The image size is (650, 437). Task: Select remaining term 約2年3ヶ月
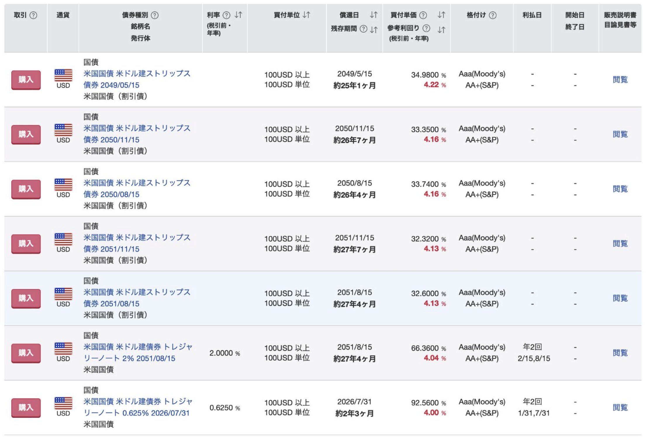355,413
